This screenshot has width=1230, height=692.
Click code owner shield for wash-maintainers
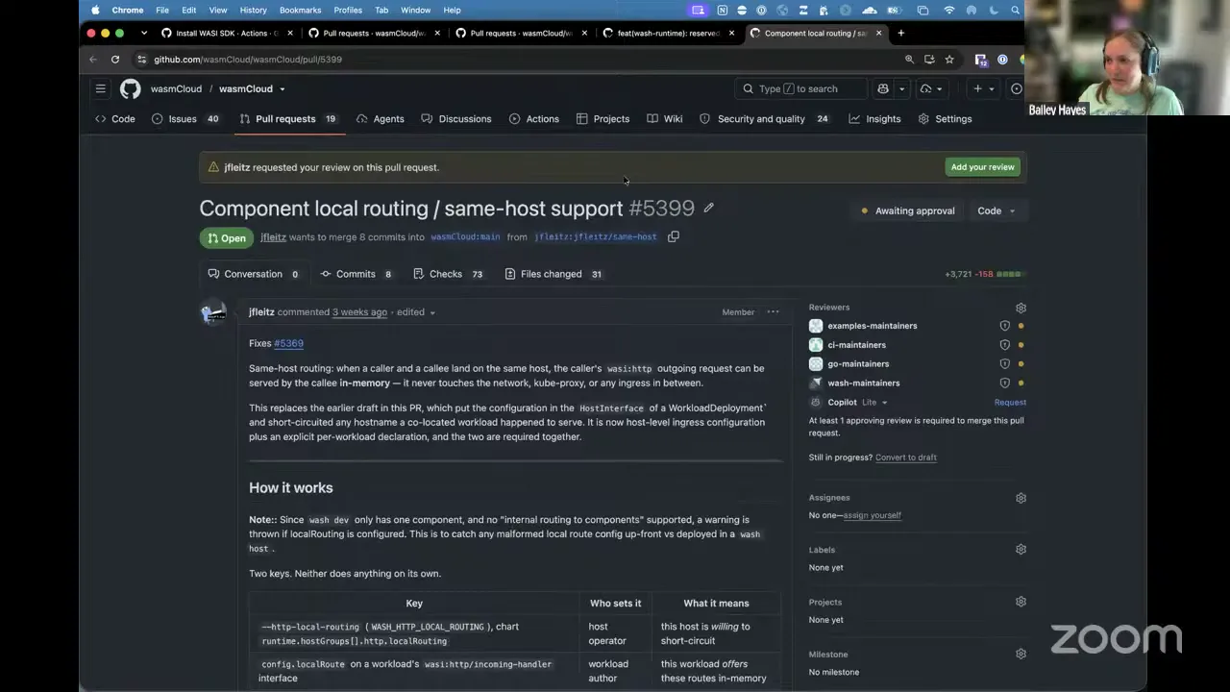point(1004,383)
